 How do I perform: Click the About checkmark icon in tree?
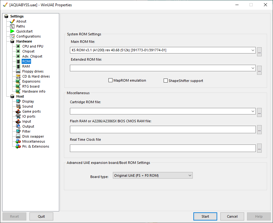coord(12,21)
